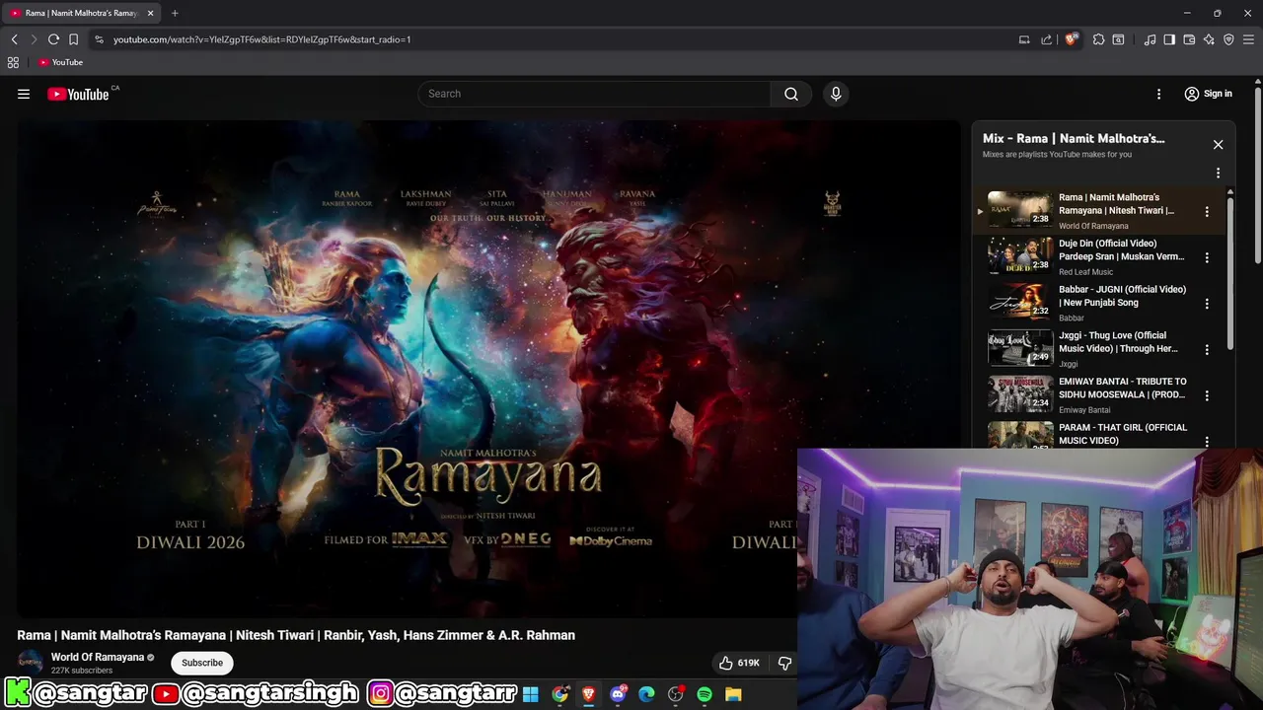Open a new tab with the plus icon
1263x710 pixels.
pos(175,13)
